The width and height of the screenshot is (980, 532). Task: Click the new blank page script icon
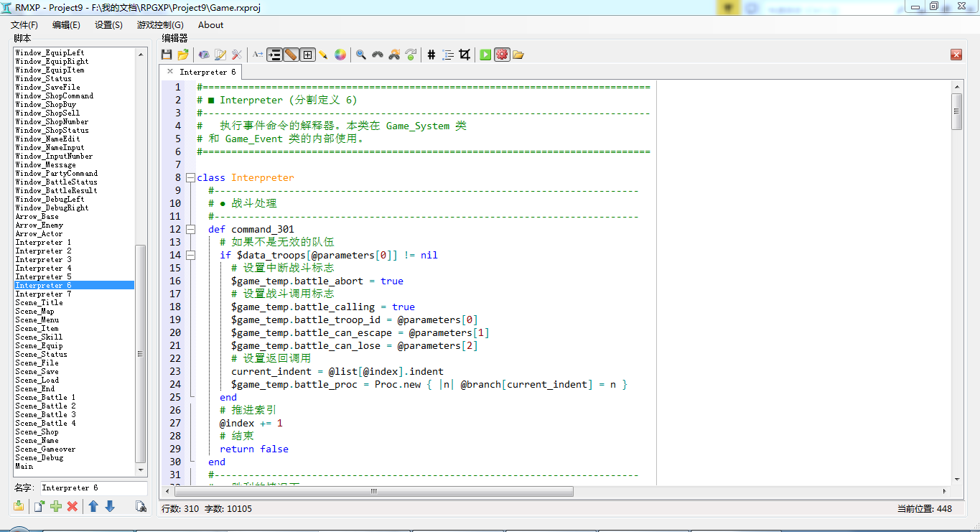tap(39, 506)
